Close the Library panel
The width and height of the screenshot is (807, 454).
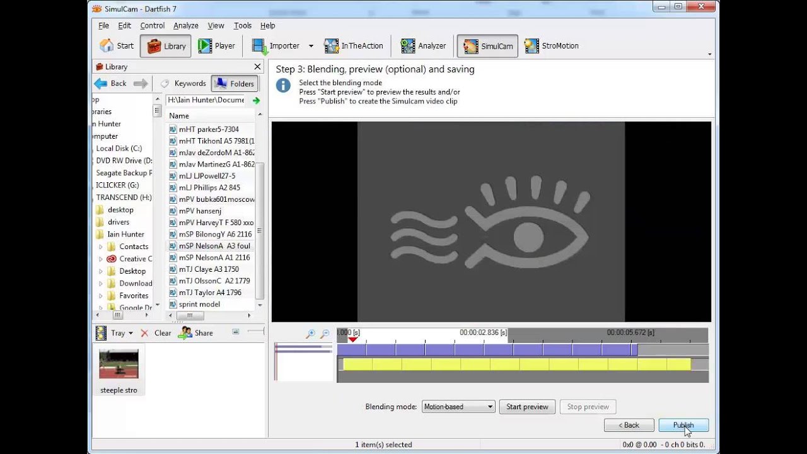coord(257,66)
